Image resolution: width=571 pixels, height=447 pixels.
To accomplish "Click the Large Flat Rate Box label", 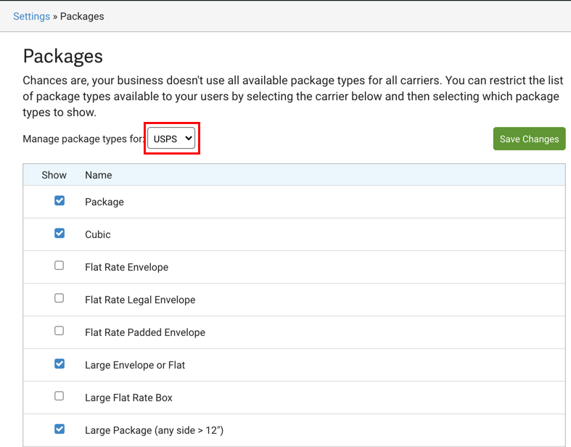I will tap(128, 398).
